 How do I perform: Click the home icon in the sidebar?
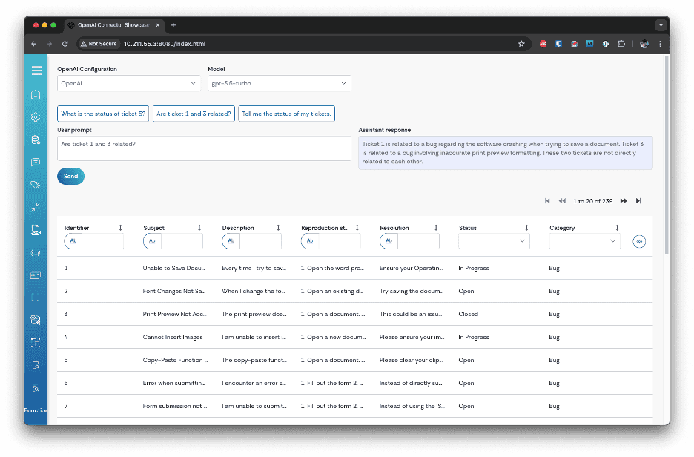coord(36,94)
